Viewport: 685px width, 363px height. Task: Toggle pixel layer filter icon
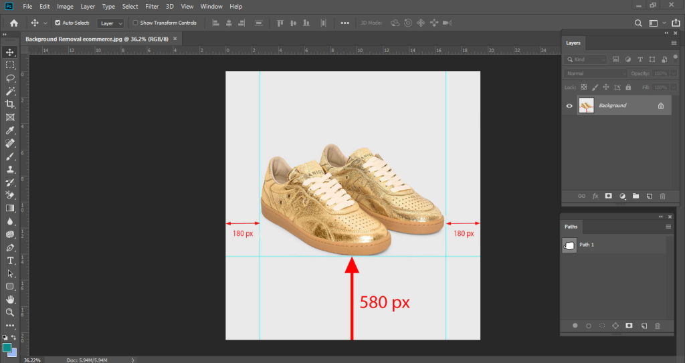(615, 59)
